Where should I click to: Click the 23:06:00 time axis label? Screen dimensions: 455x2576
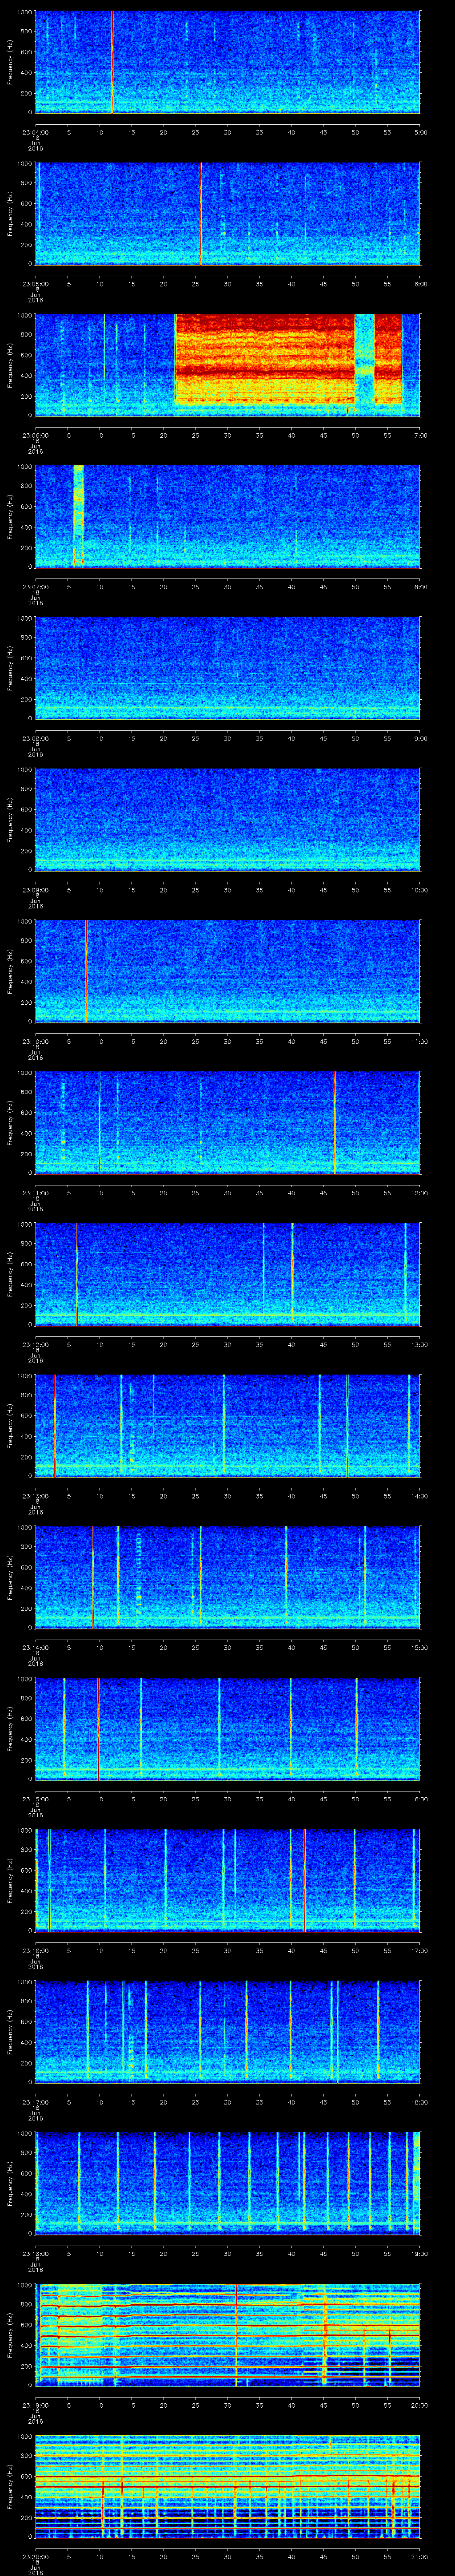tap(35, 435)
